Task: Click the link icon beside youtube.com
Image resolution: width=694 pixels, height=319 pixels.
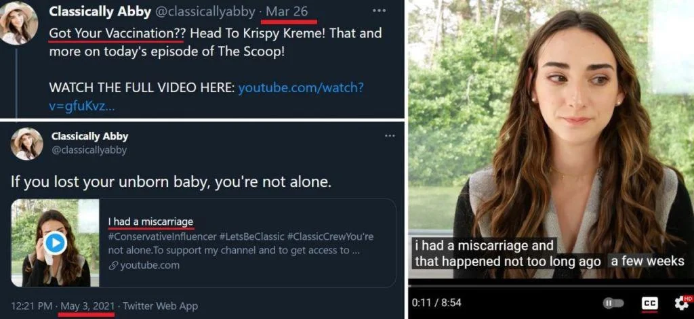Action: [x=113, y=265]
